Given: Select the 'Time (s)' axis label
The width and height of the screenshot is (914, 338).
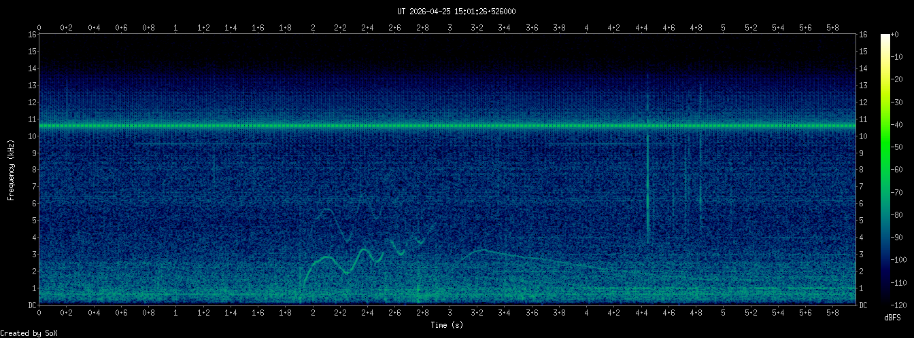Looking at the screenshot, I should (x=447, y=325).
